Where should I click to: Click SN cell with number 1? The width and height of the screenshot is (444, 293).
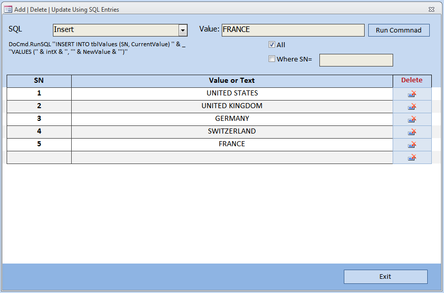pos(39,93)
